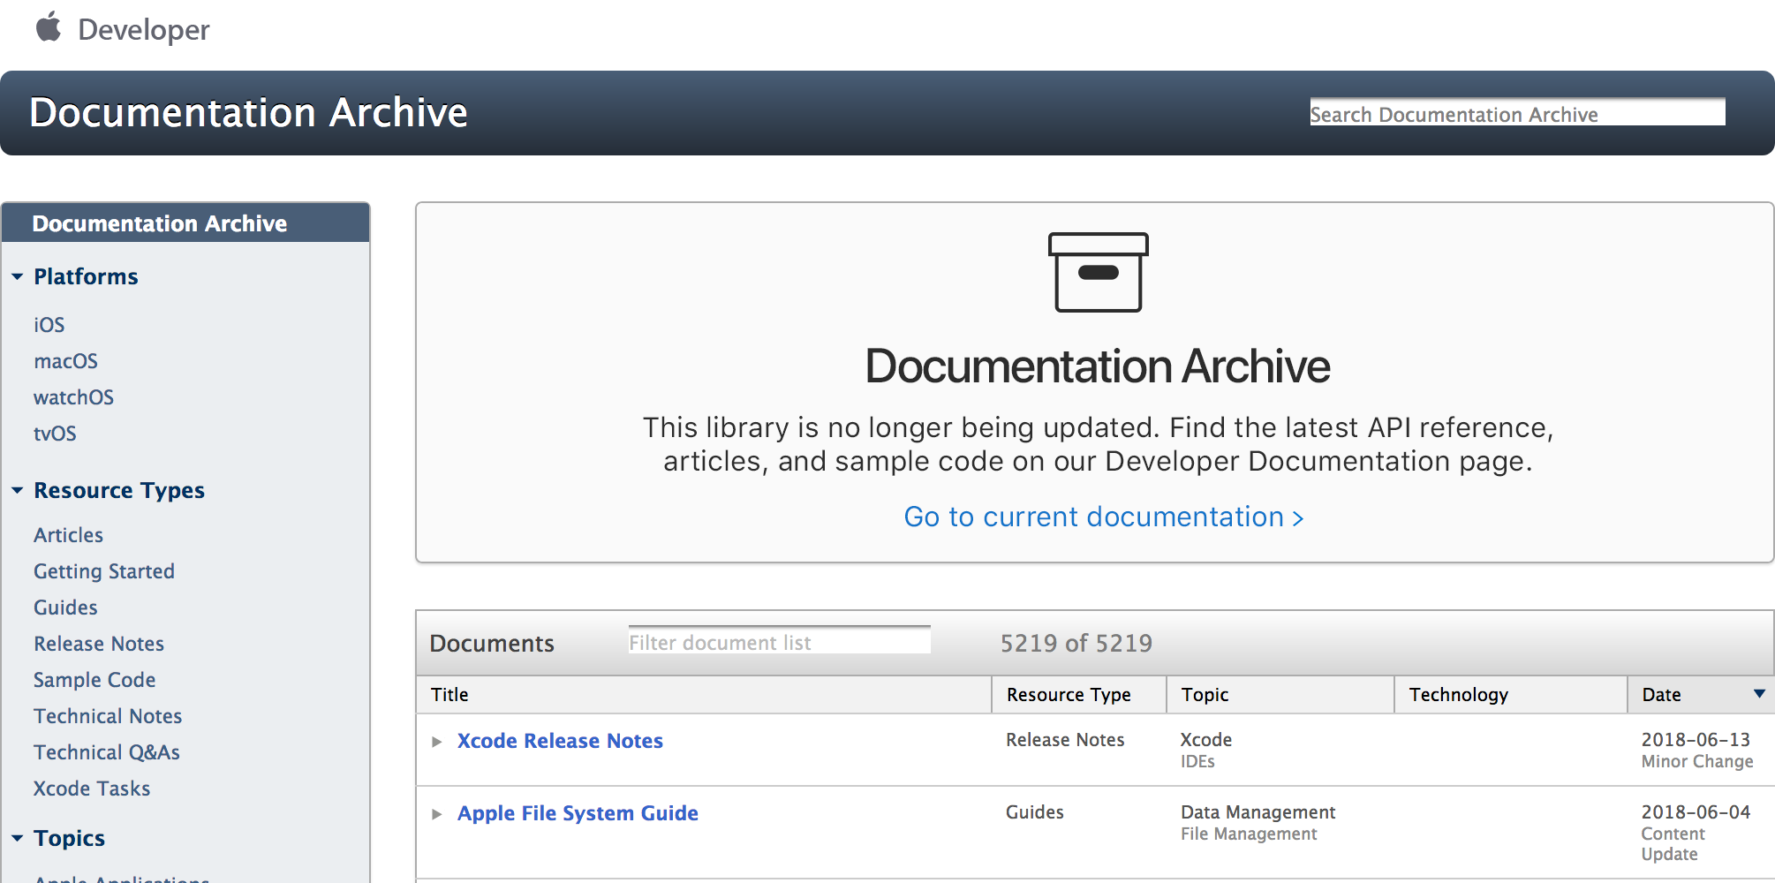Click '2018-06-04' date cell
This screenshot has width=1775, height=883.
point(1696,812)
